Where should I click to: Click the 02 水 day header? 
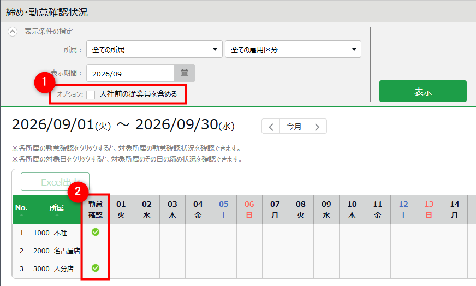147,210
